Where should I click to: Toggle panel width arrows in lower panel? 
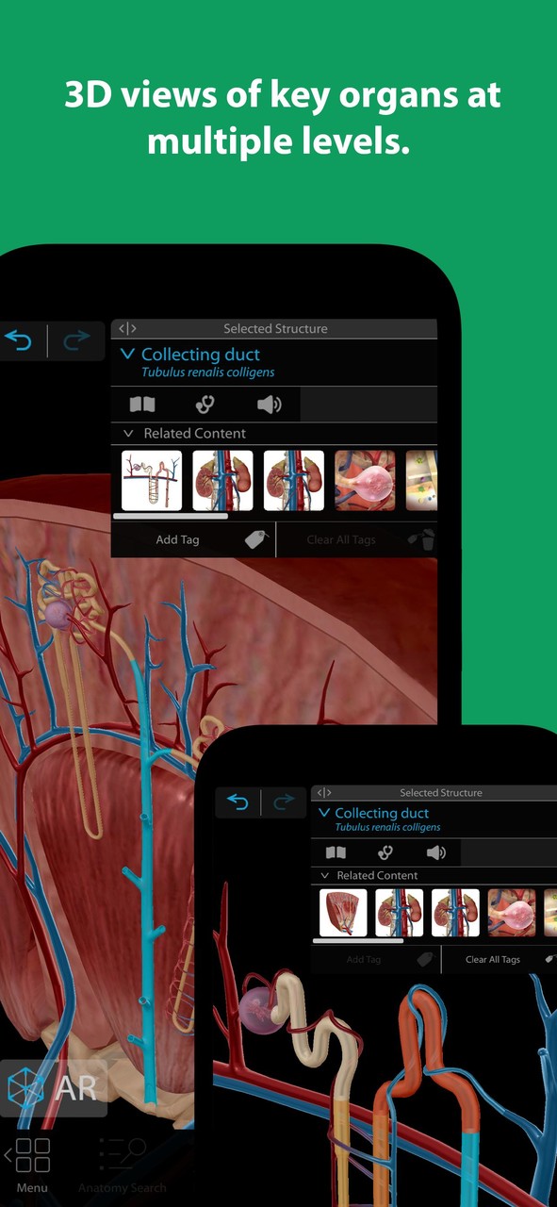point(324,793)
